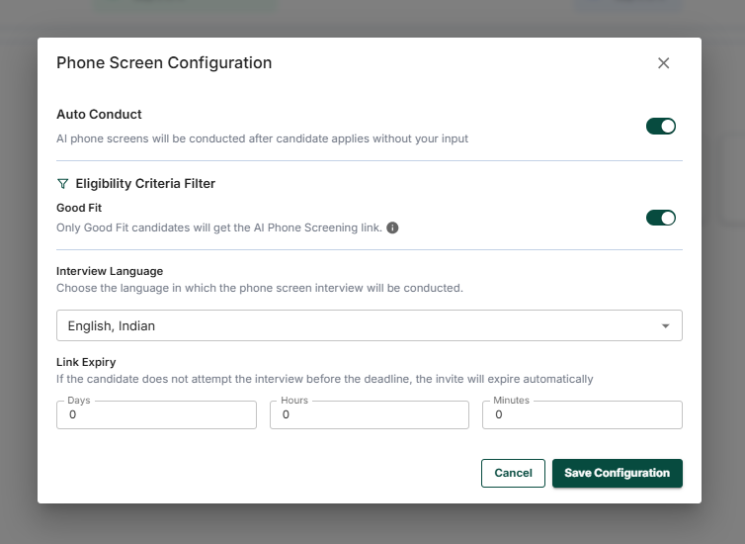Screen dimensions: 745x544
Task: Turn off the Good Fit toggle
Action: click(x=660, y=218)
